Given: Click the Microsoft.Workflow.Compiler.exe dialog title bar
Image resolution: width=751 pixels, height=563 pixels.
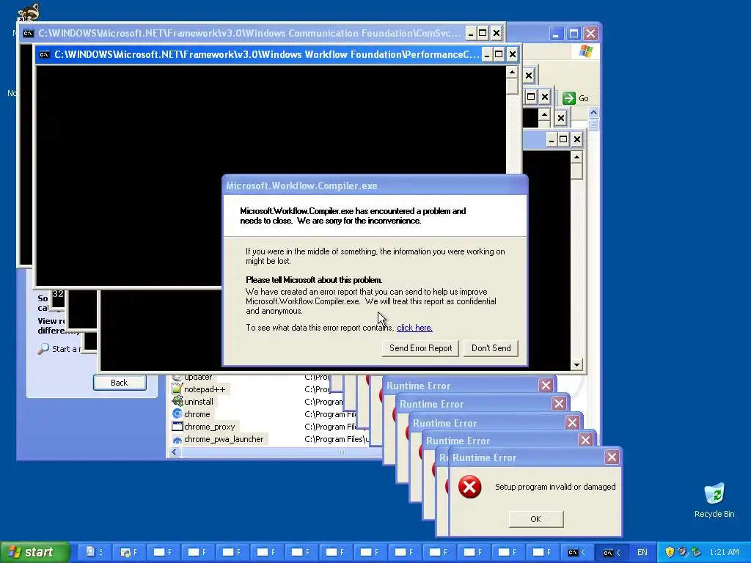Looking at the screenshot, I should (375, 185).
